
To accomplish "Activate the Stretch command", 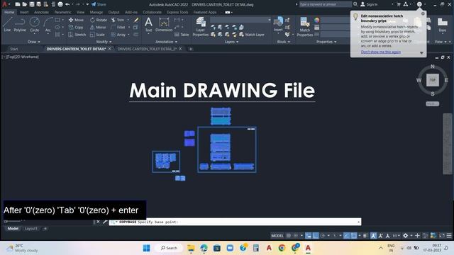I will point(77,35).
